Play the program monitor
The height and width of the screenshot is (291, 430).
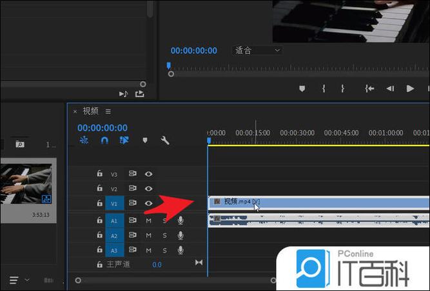coord(410,88)
